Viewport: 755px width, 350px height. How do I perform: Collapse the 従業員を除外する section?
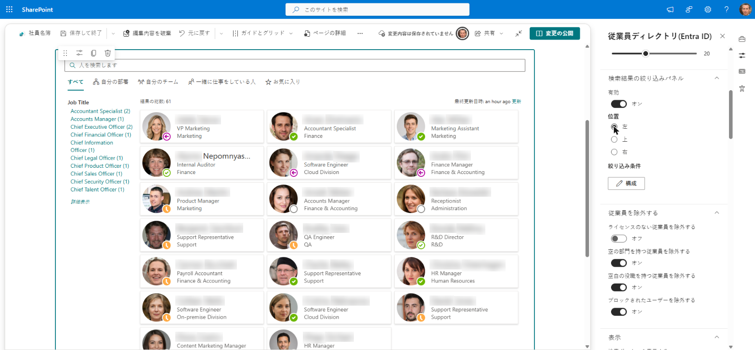point(716,213)
